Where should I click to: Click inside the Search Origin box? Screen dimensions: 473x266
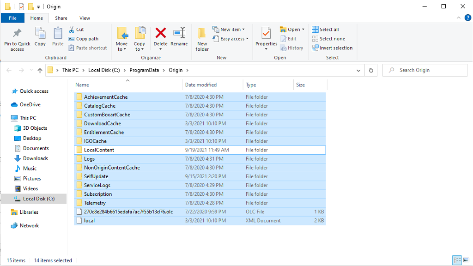click(x=424, y=70)
